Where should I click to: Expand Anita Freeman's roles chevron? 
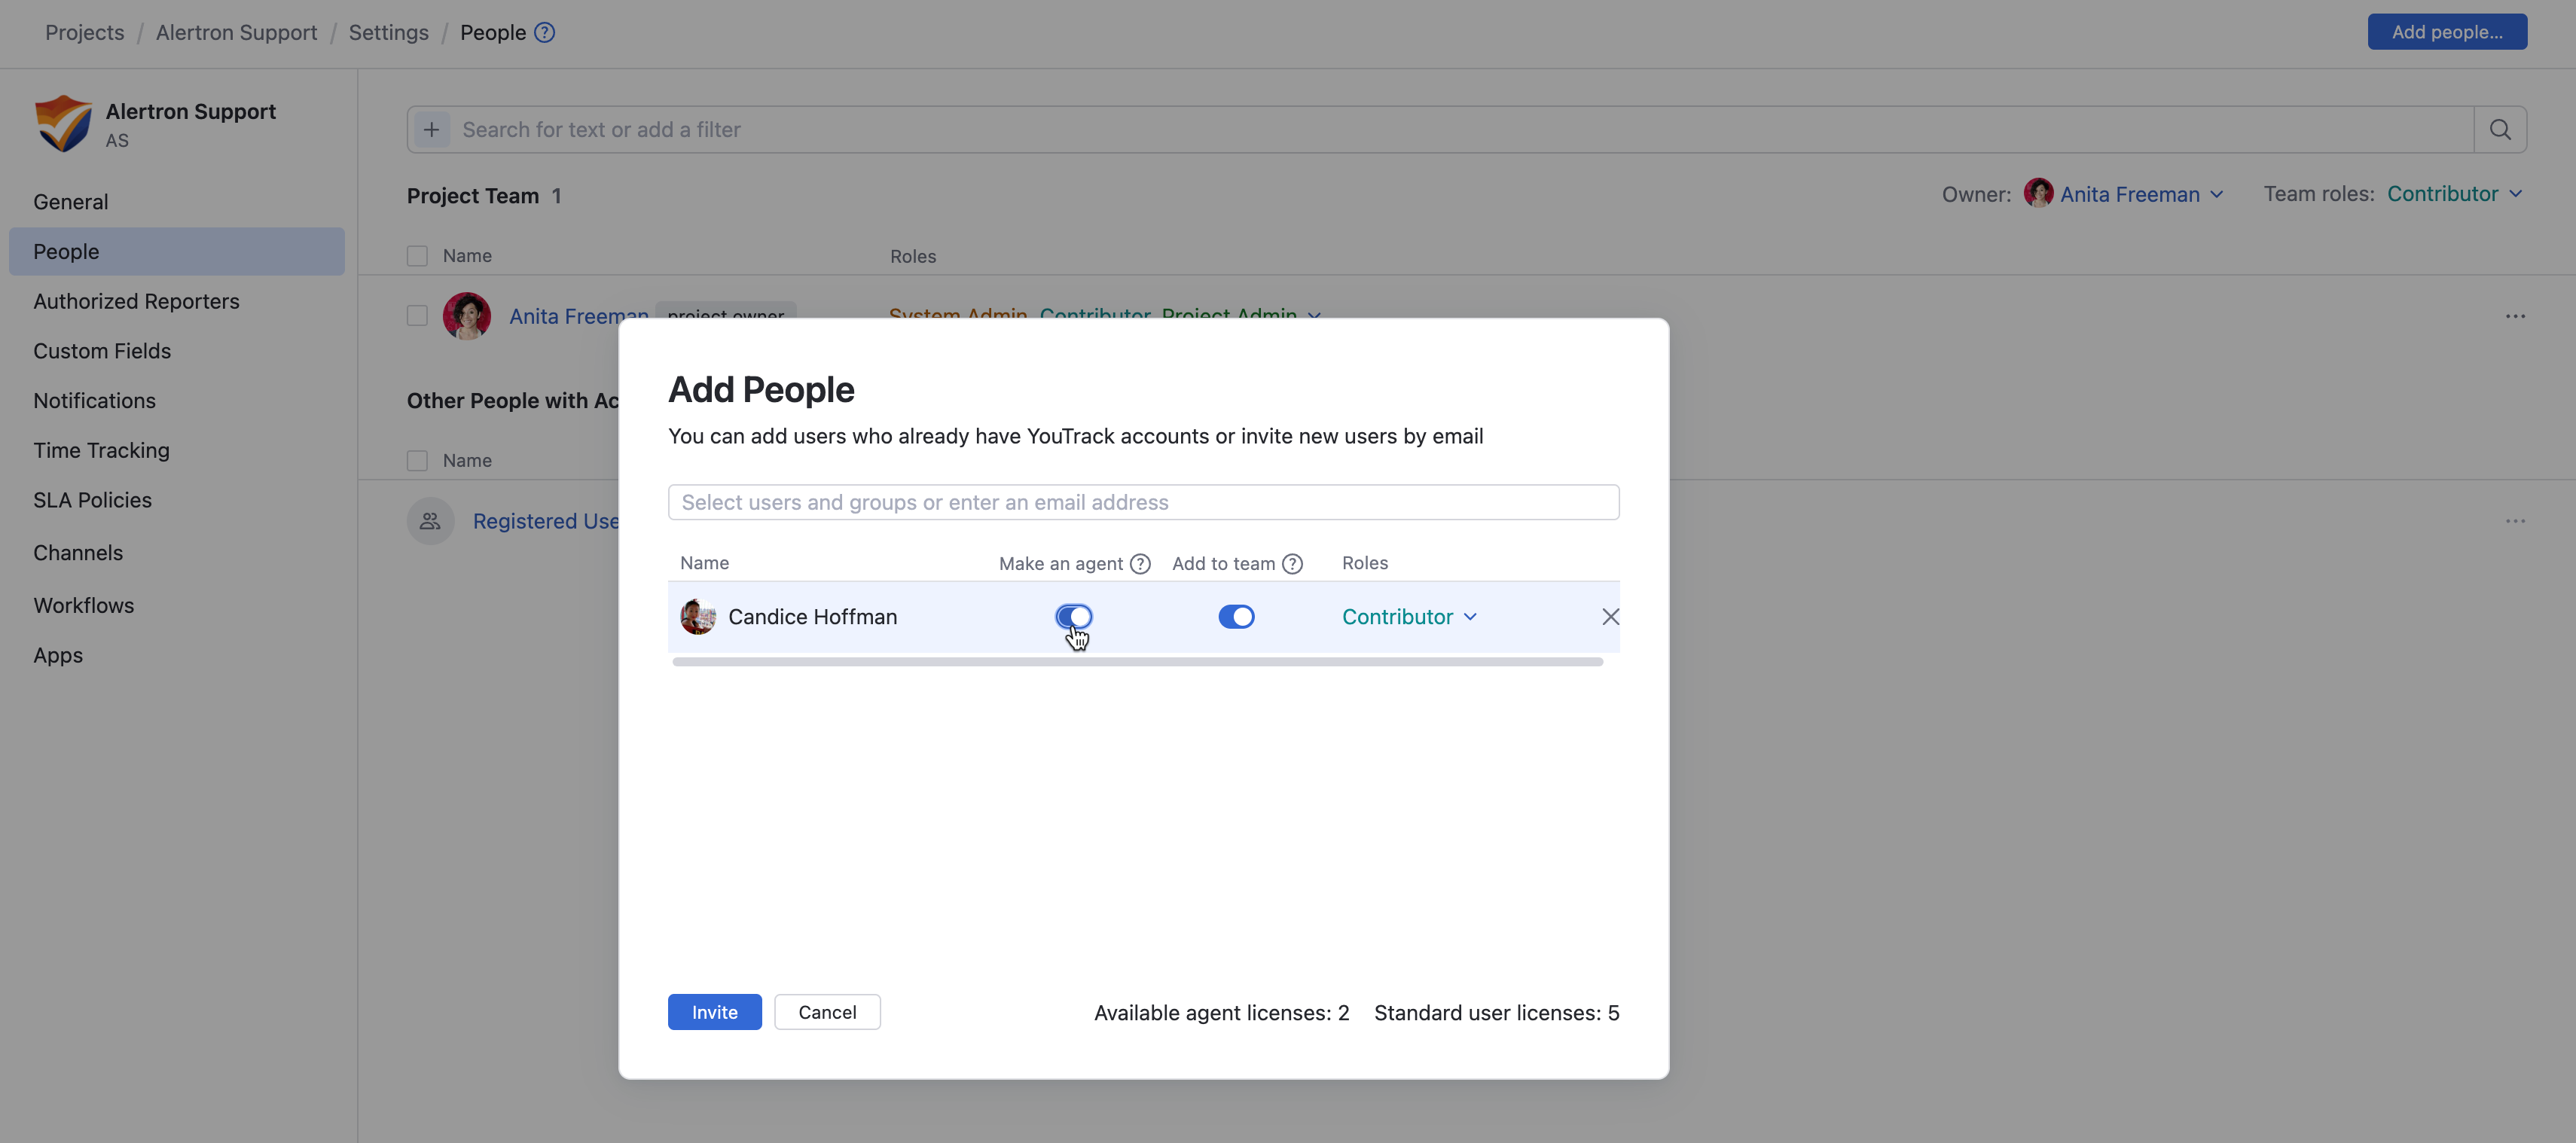pyautogui.click(x=1314, y=316)
